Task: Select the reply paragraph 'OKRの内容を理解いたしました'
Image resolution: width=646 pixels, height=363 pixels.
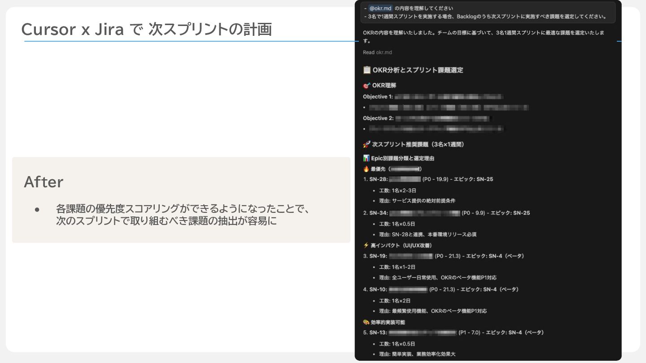Action: (x=484, y=37)
